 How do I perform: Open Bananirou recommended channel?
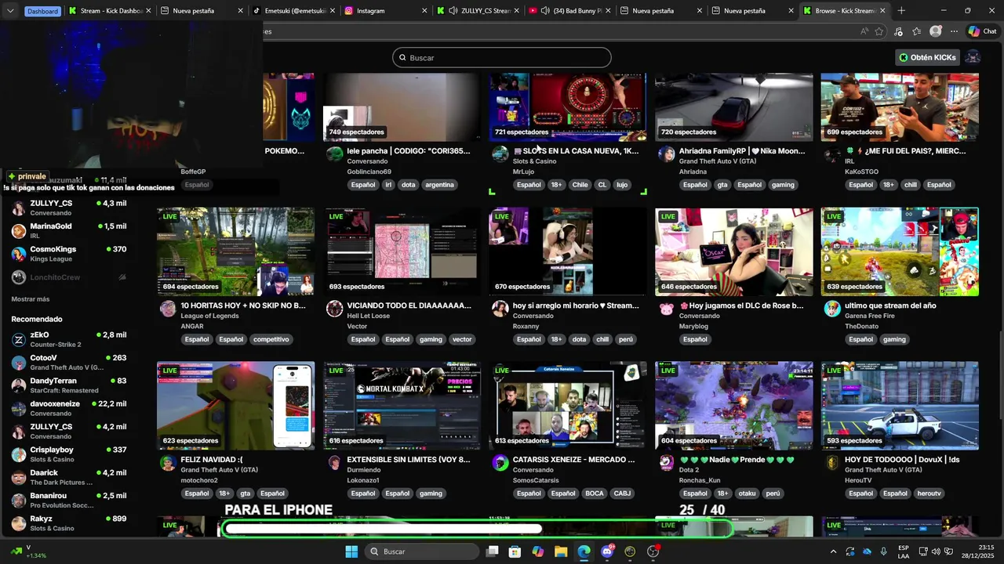click(x=69, y=501)
